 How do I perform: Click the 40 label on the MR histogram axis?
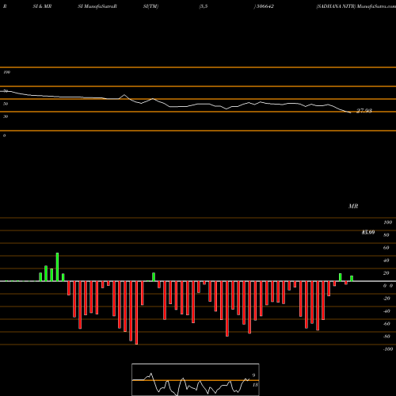(x=386, y=261)
